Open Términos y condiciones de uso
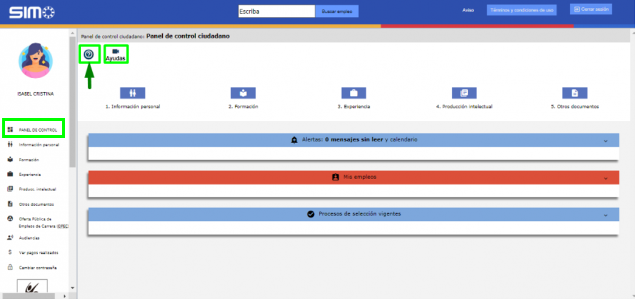The height and width of the screenshot is (300, 636). (x=522, y=10)
